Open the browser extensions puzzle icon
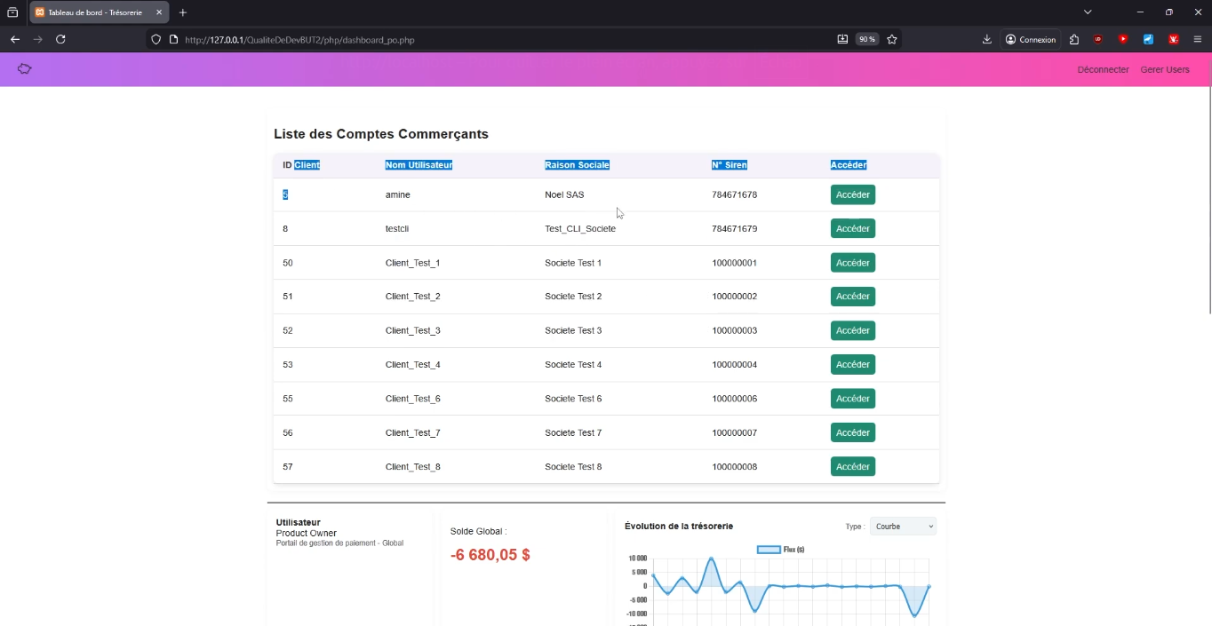The height and width of the screenshot is (626, 1212). (1074, 39)
